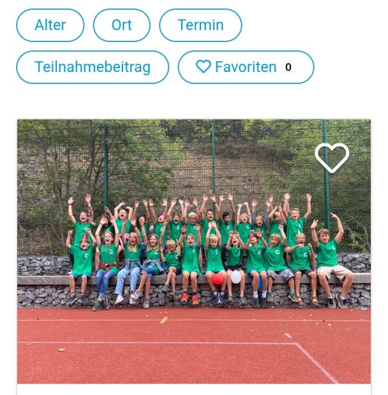Choose a location via the Ort pill
The image size is (388, 395).
click(x=122, y=25)
